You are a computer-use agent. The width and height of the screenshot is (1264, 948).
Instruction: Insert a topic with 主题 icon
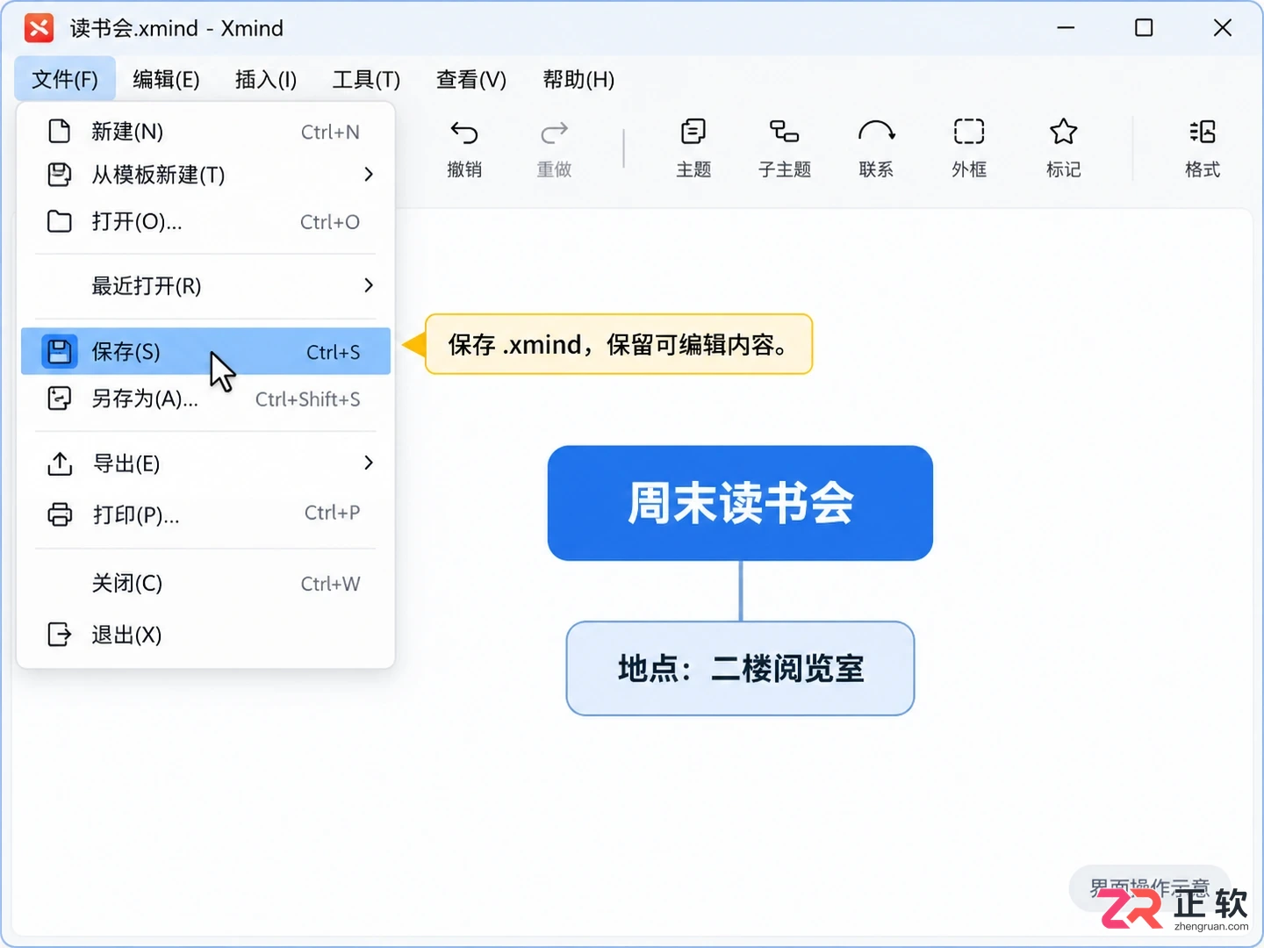(693, 132)
